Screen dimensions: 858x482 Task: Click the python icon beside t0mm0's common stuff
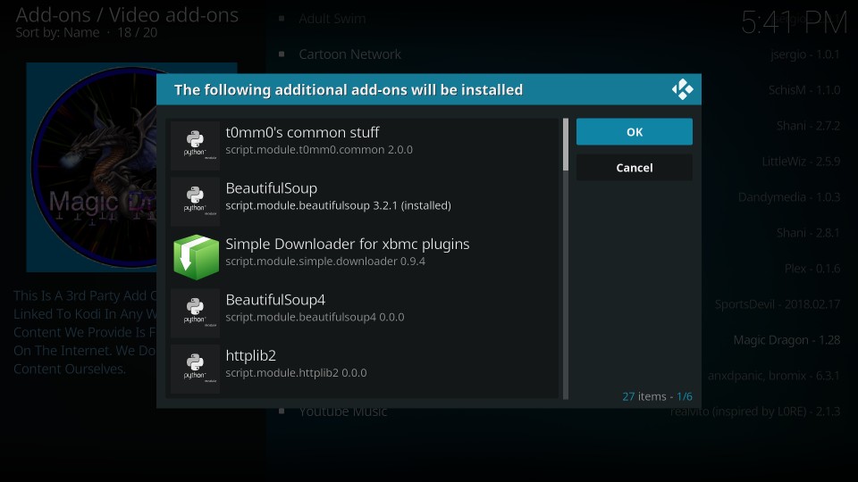pos(195,145)
